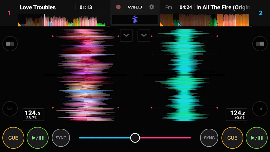Jump to hot cue B on deck 1 overview
Viewport: 270px width, 152px height.
(51, 25)
